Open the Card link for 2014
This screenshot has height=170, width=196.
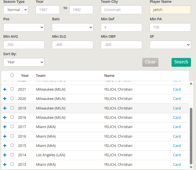pyautogui.click(x=177, y=155)
